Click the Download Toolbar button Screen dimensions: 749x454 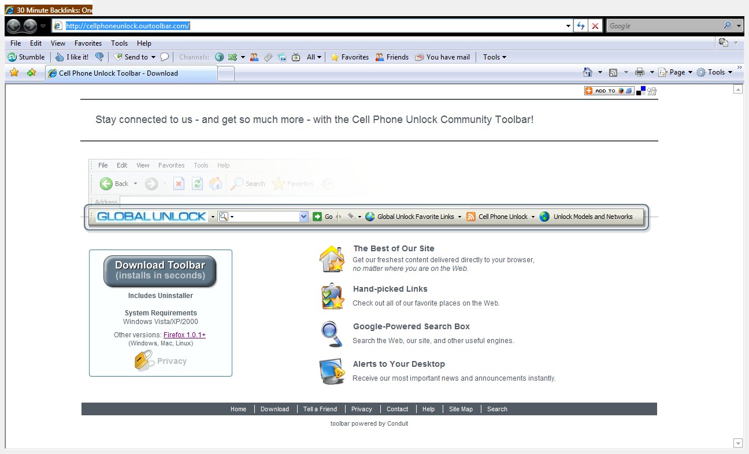pyautogui.click(x=160, y=271)
